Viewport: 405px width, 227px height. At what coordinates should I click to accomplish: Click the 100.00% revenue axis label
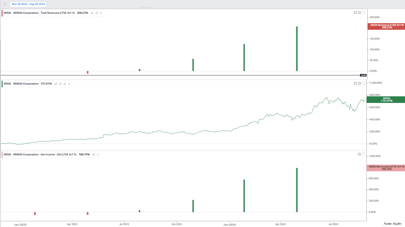click(x=375, y=50)
